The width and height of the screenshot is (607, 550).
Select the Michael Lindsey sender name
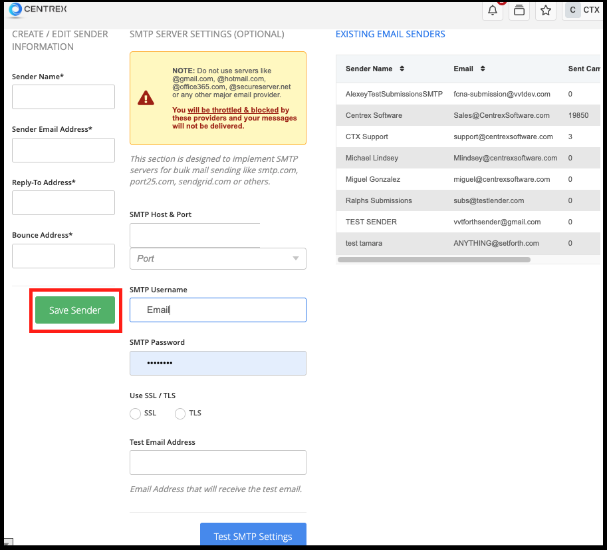click(372, 158)
